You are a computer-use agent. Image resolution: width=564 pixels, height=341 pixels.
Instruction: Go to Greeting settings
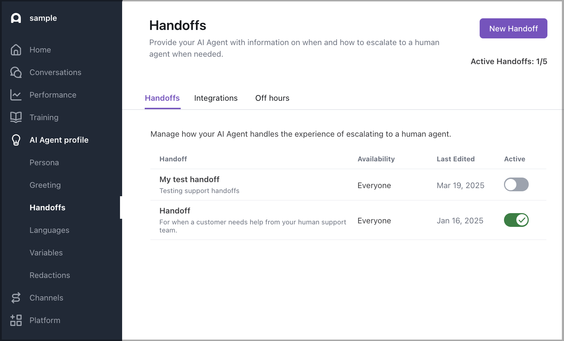(45, 185)
